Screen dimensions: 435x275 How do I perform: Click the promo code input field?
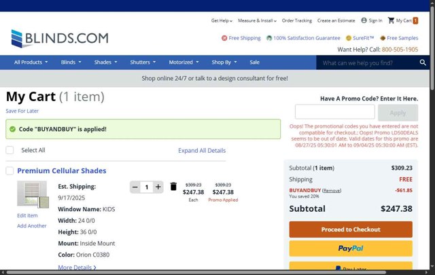[335, 112]
